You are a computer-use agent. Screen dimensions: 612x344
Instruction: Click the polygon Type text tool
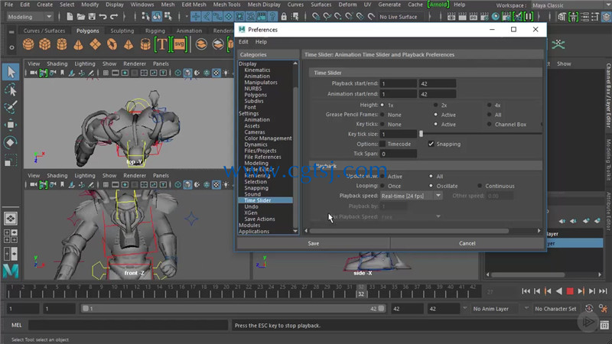pyautogui.click(x=161, y=44)
